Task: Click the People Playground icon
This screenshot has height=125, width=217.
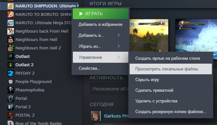Action: coord(11,82)
